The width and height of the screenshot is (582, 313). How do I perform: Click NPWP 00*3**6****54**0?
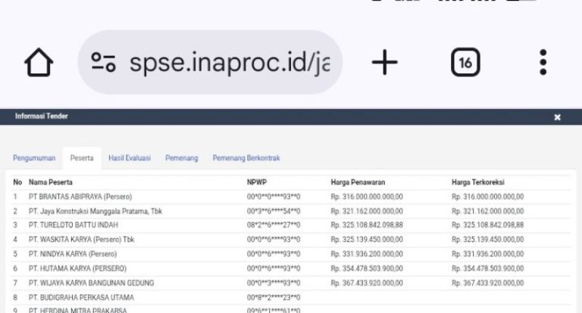[274, 211]
